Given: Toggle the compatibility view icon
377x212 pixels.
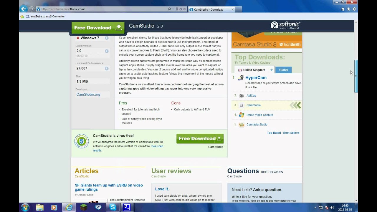Looking at the screenshot, I should click(x=177, y=9).
